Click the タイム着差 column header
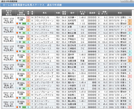Viewport: 134px width, 109px height. 83,13
